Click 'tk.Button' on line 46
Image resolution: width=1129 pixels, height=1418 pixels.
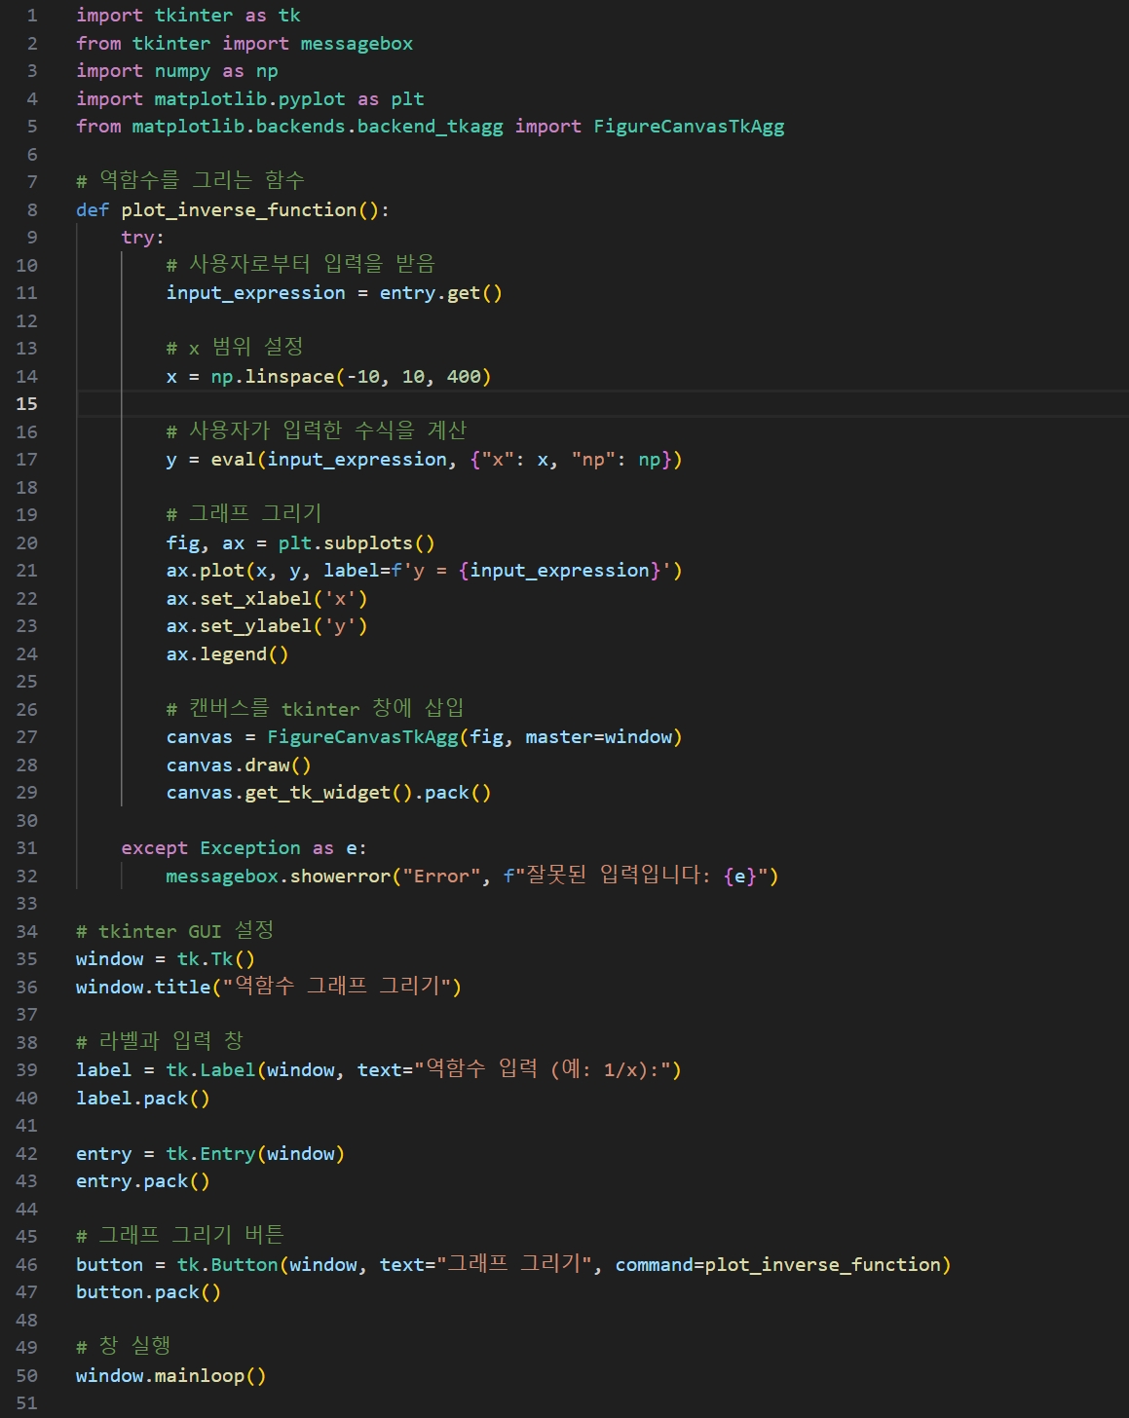pyautogui.click(x=227, y=1265)
